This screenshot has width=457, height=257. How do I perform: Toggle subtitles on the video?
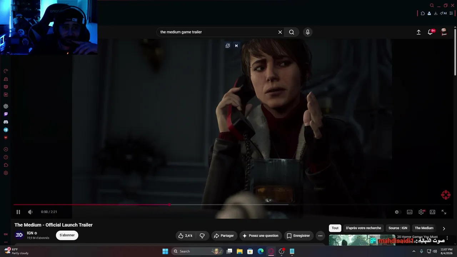[410, 212]
